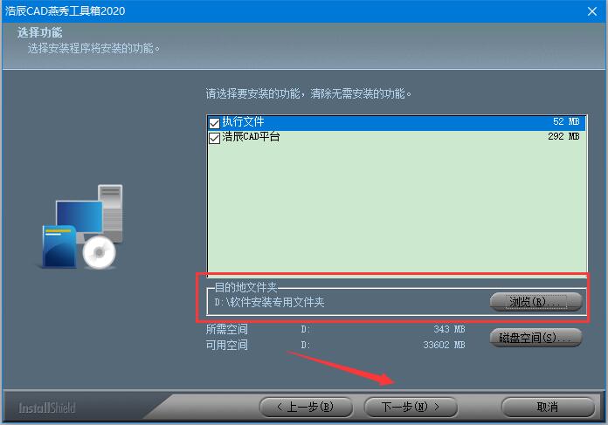Image resolution: width=608 pixels, height=425 pixels.
Task: Click the title 浩辰CAD燕秀工具箱2020
Action: pos(66,10)
